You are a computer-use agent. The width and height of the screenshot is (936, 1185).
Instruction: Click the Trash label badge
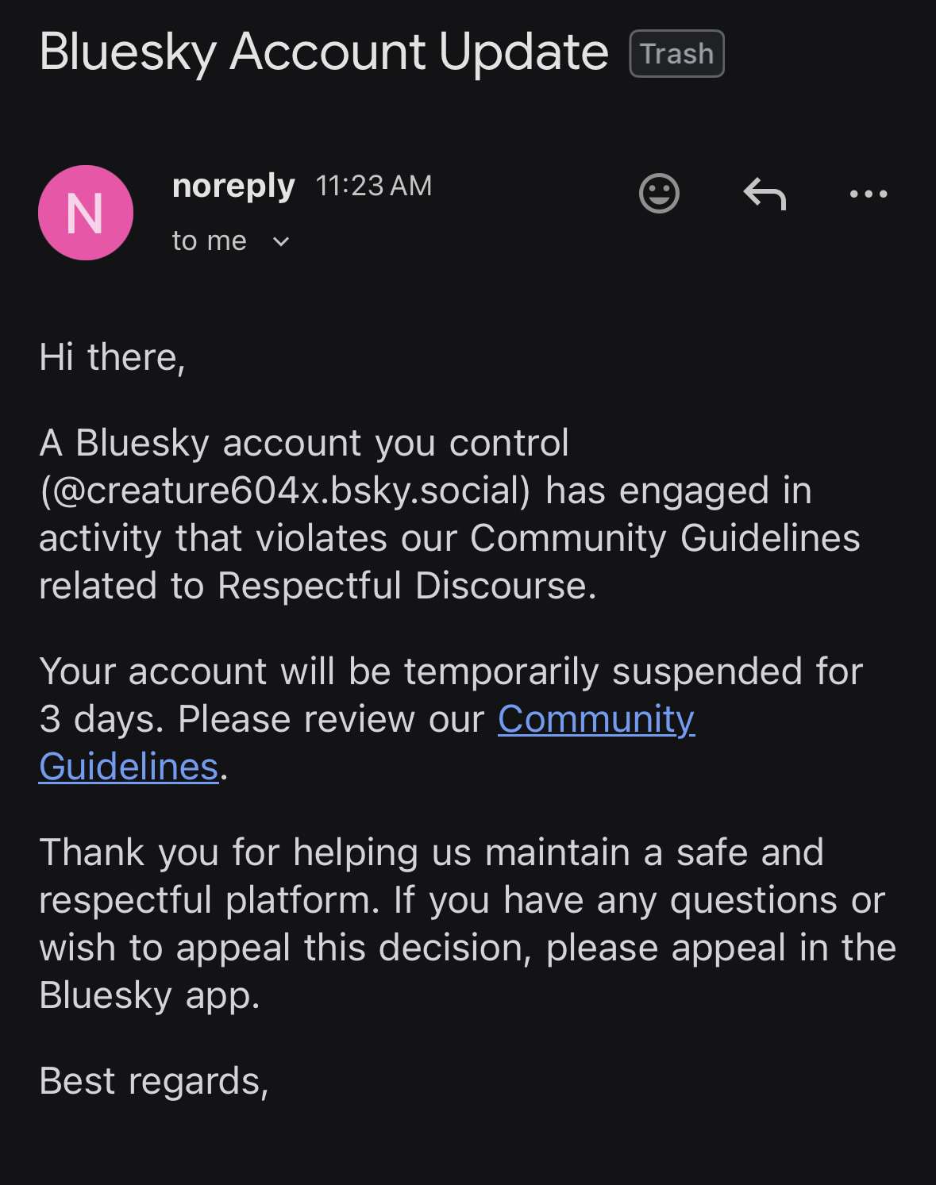(676, 54)
